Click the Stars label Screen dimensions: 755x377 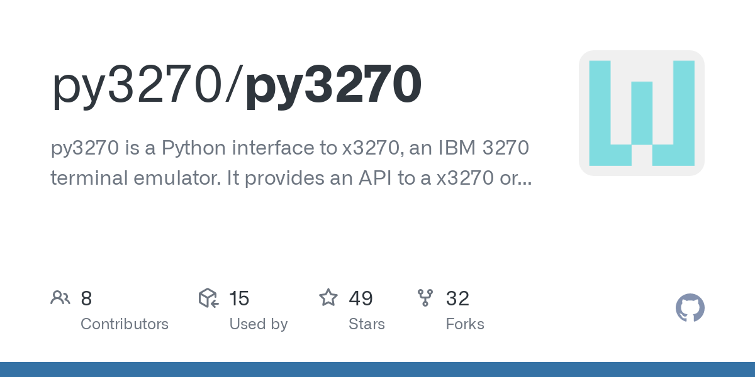(x=367, y=324)
